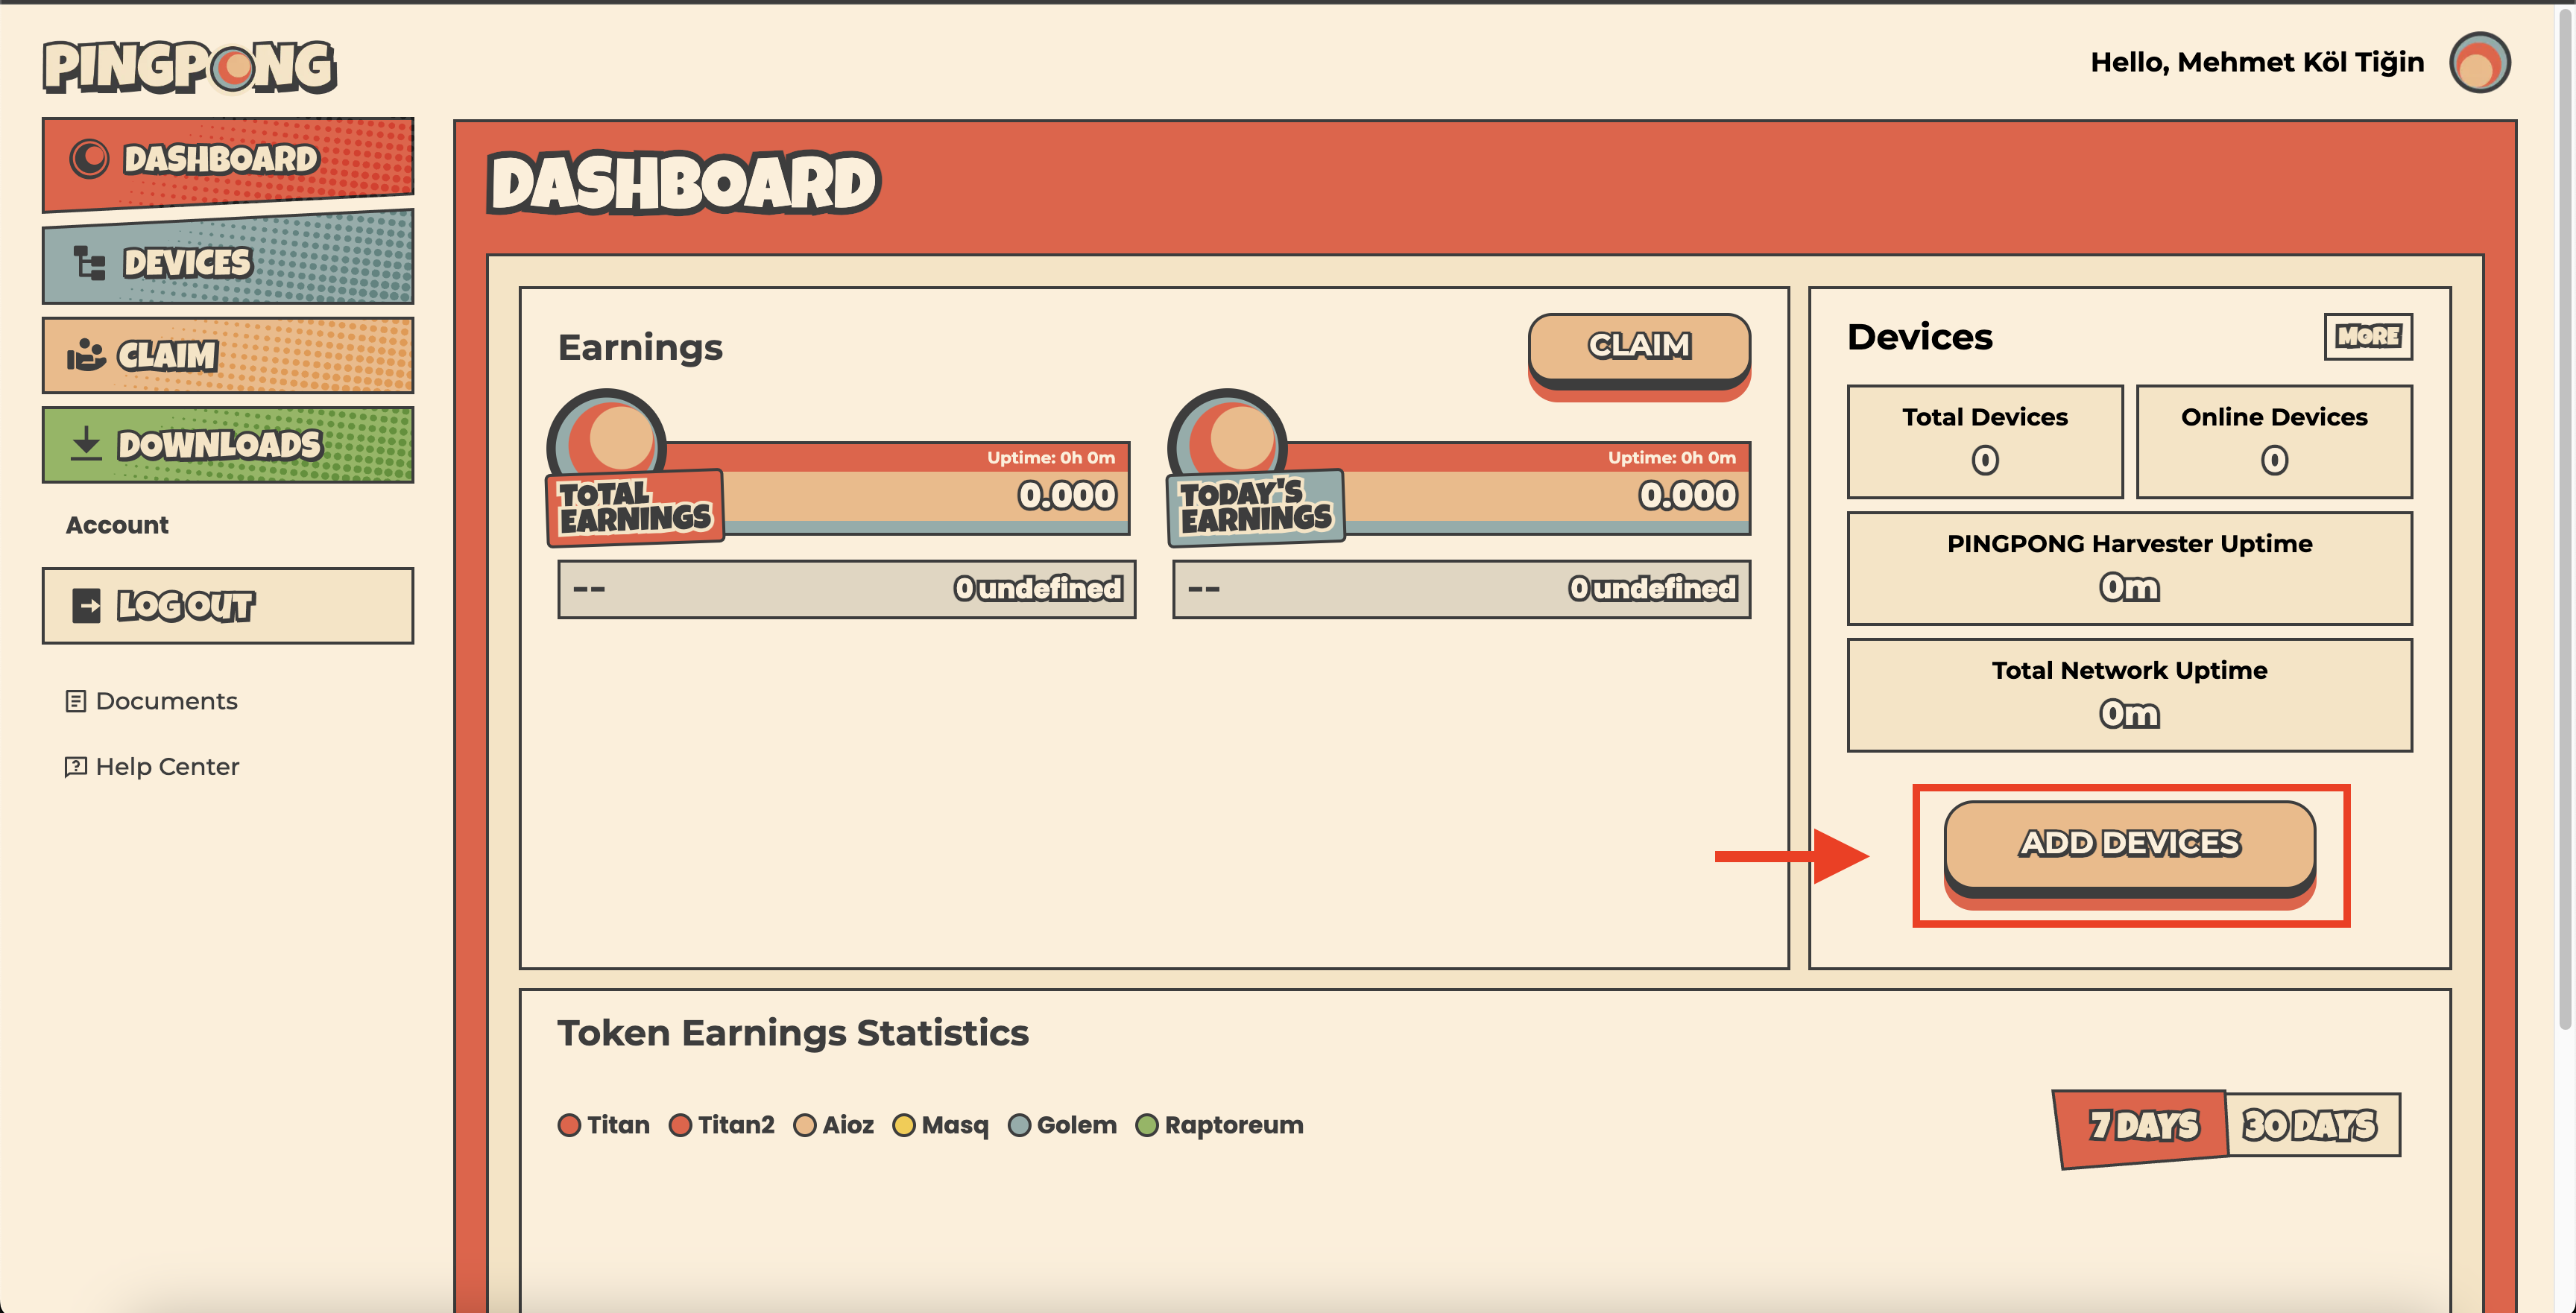The height and width of the screenshot is (1313, 2576).
Task: Click the Documents page icon
Action: point(75,701)
